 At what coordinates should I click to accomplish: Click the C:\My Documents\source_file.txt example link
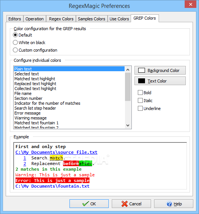pos(56,152)
